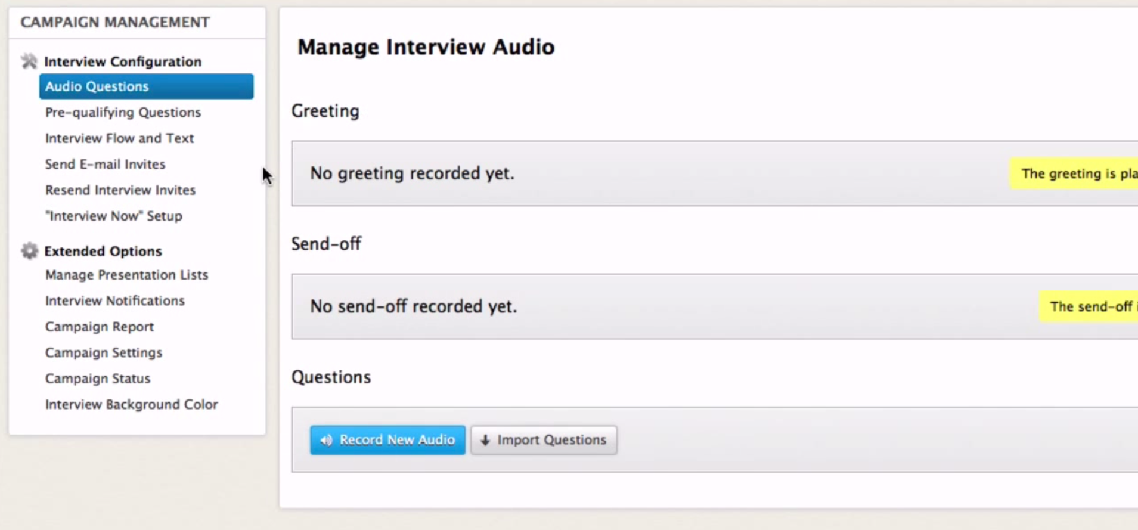
Task: Click the Interview Configuration tools icon
Action: click(x=29, y=61)
